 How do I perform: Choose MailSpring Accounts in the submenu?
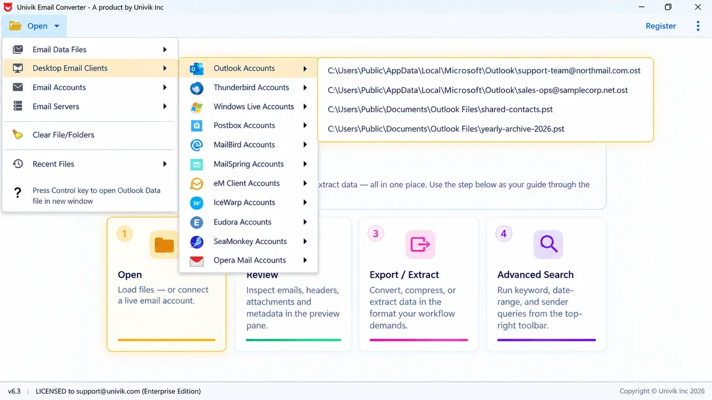click(x=248, y=164)
